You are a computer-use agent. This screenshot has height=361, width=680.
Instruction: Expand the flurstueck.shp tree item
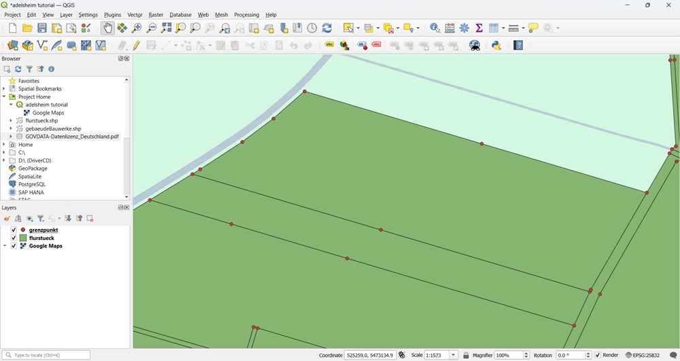(x=11, y=121)
